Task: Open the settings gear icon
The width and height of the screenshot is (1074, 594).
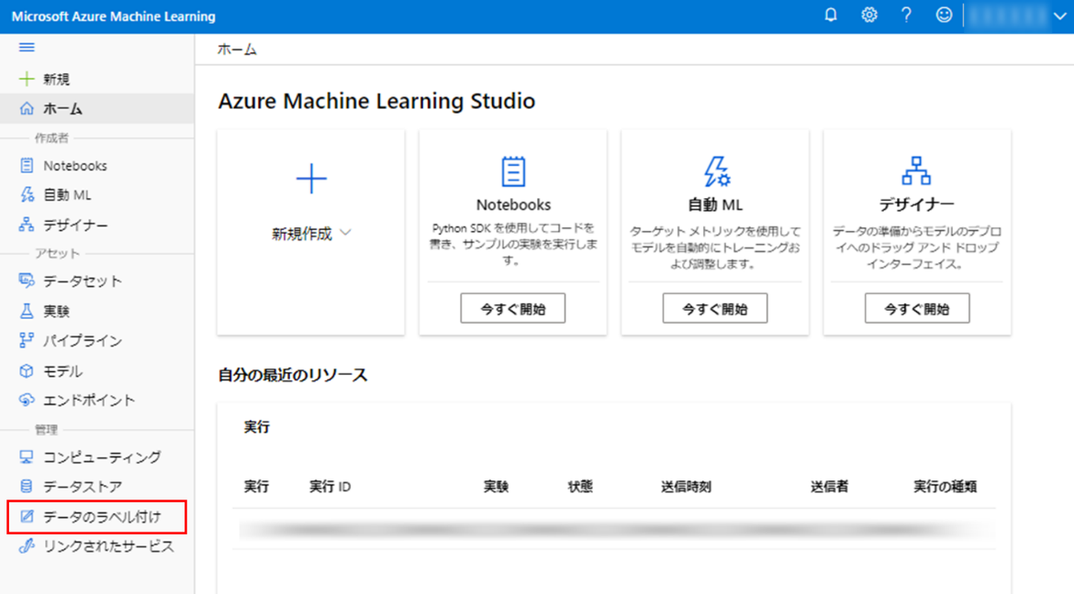Action: [x=869, y=15]
